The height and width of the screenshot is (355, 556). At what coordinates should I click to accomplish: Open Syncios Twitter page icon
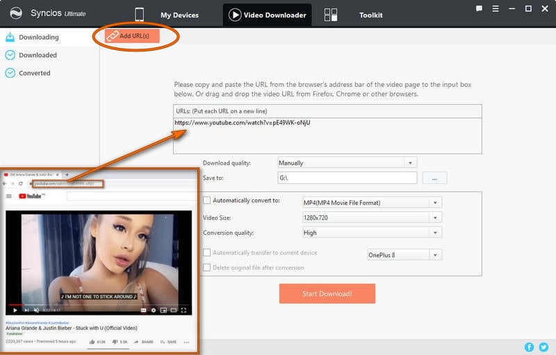(x=543, y=347)
